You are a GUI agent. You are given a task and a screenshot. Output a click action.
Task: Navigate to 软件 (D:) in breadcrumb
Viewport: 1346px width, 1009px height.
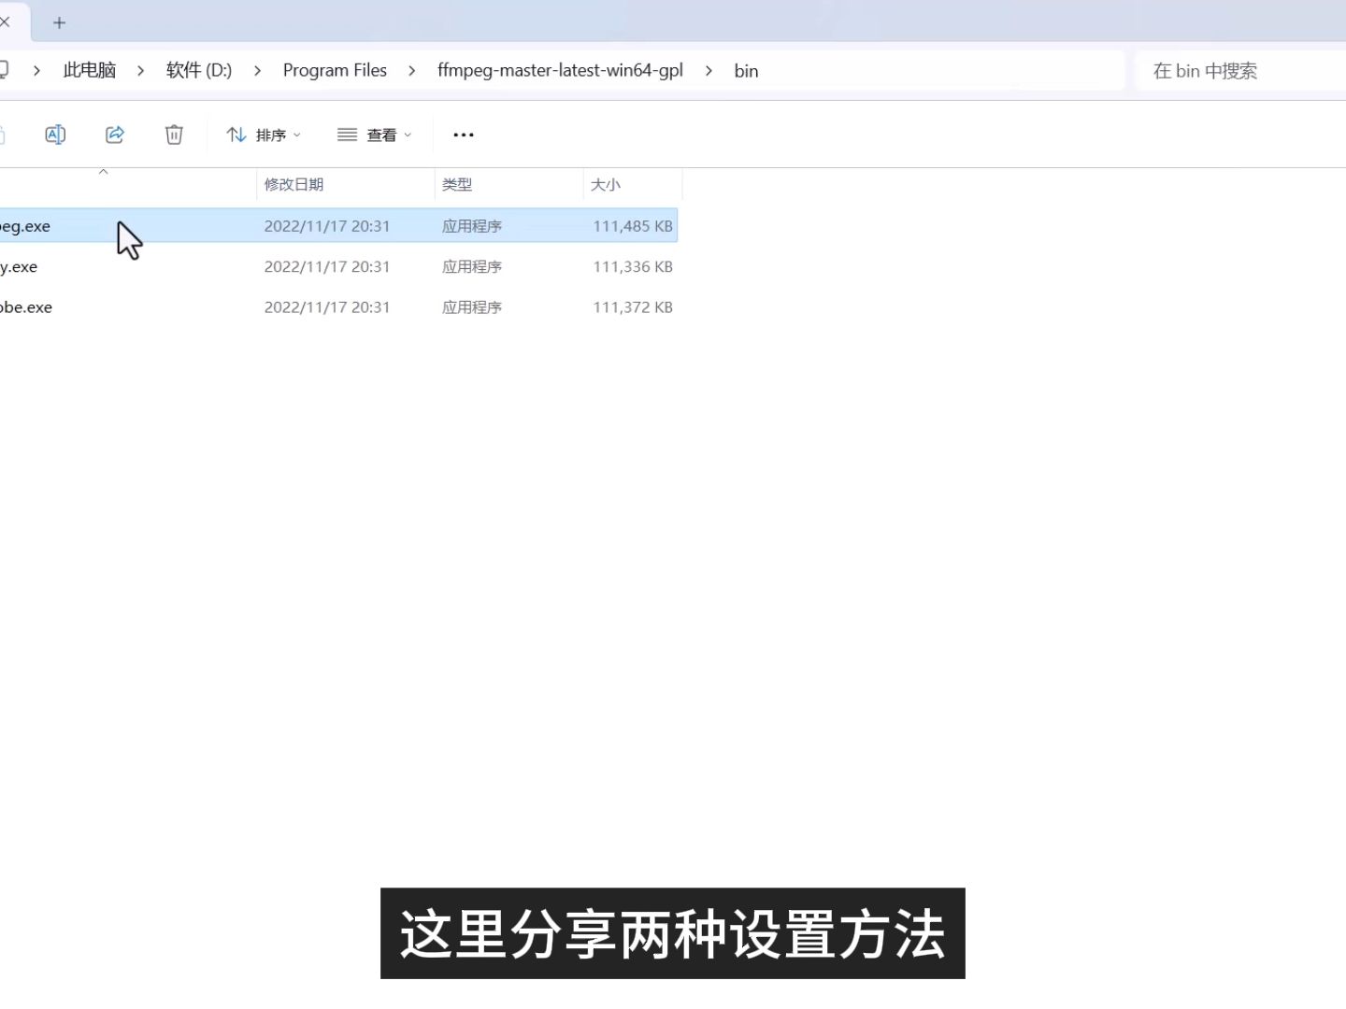click(x=199, y=70)
